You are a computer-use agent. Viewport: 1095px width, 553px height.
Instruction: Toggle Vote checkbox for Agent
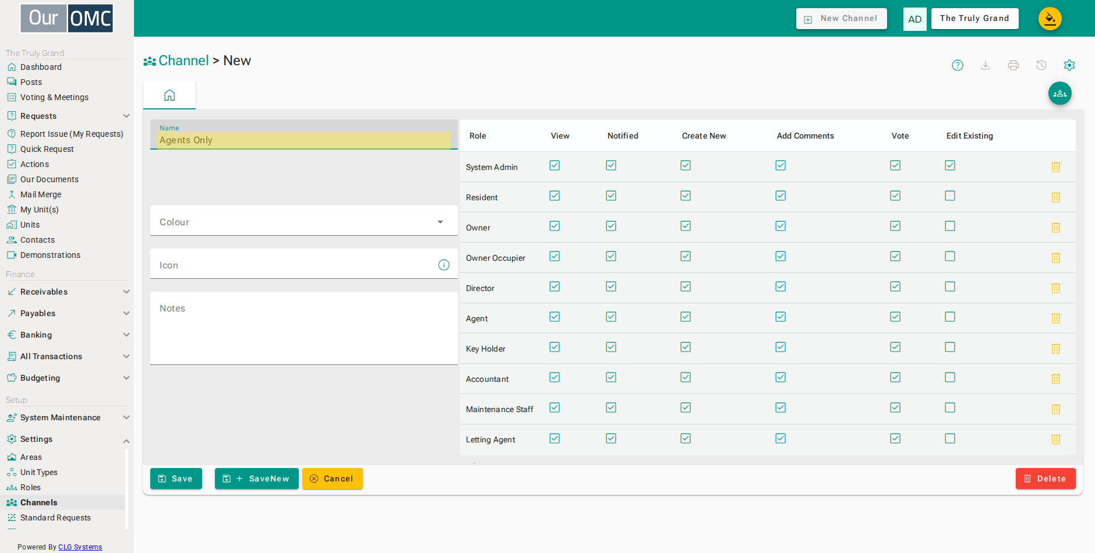(x=895, y=317)
